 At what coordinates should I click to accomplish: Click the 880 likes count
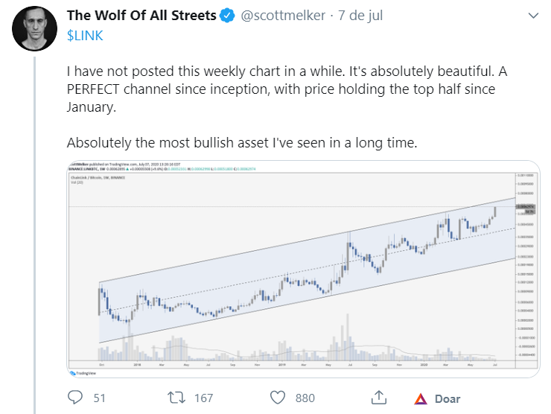pyautogui.click(x=304, y=398)
